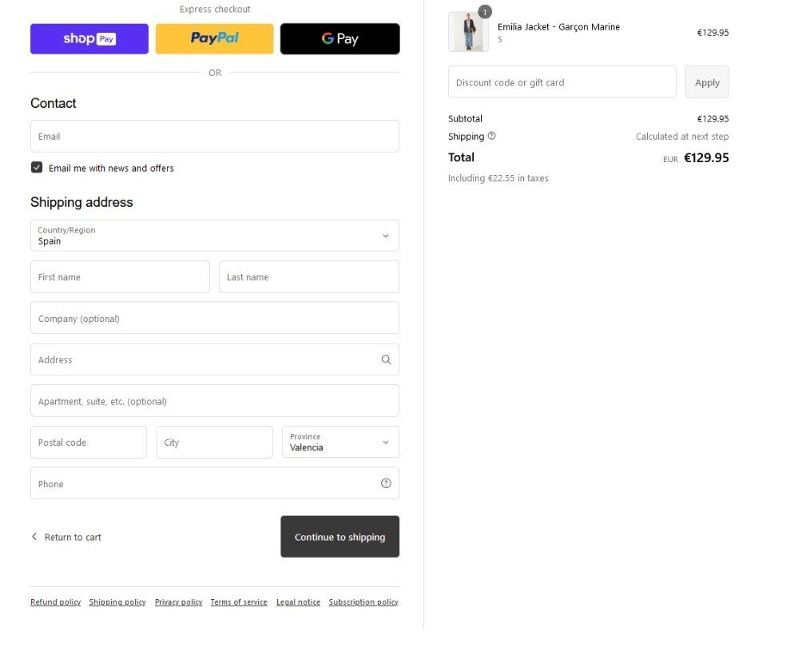View the Legal notice
This screenshot has height=671, width=786.
coord(298,602)
